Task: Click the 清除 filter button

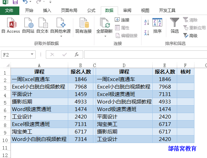Action: [x=190, y=20]
